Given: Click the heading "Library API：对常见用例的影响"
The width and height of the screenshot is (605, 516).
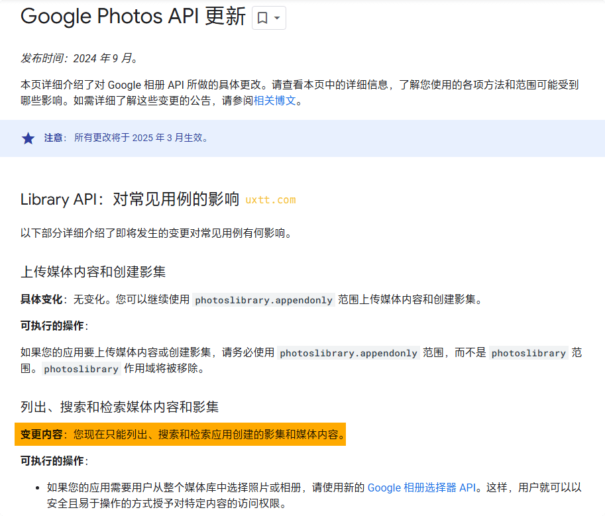Looking at the screenshot, I should (130, 199).
